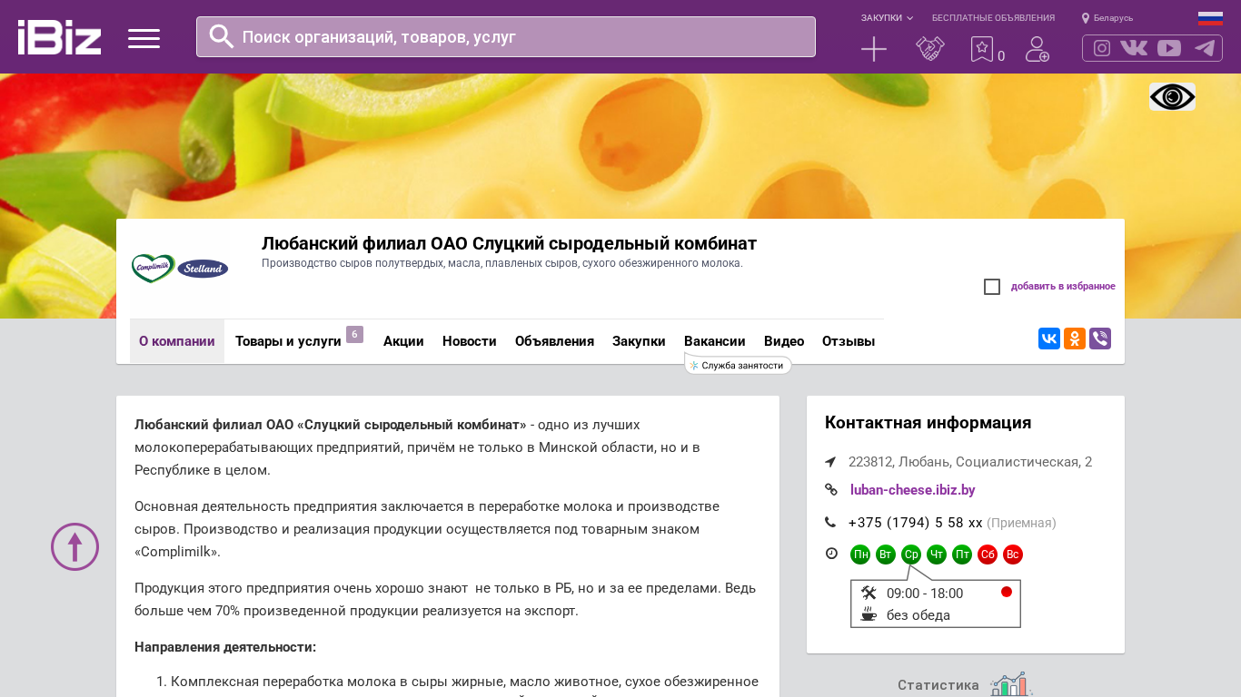Click the clock working-hours icon
This screenshot has width=1241, height=697.
[x=831, y=554]
